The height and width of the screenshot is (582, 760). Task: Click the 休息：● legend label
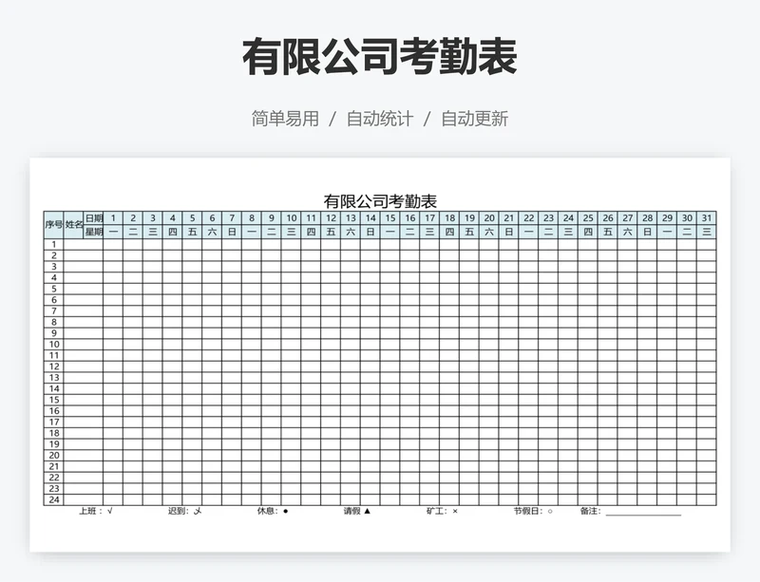click(x=273, y=511)
